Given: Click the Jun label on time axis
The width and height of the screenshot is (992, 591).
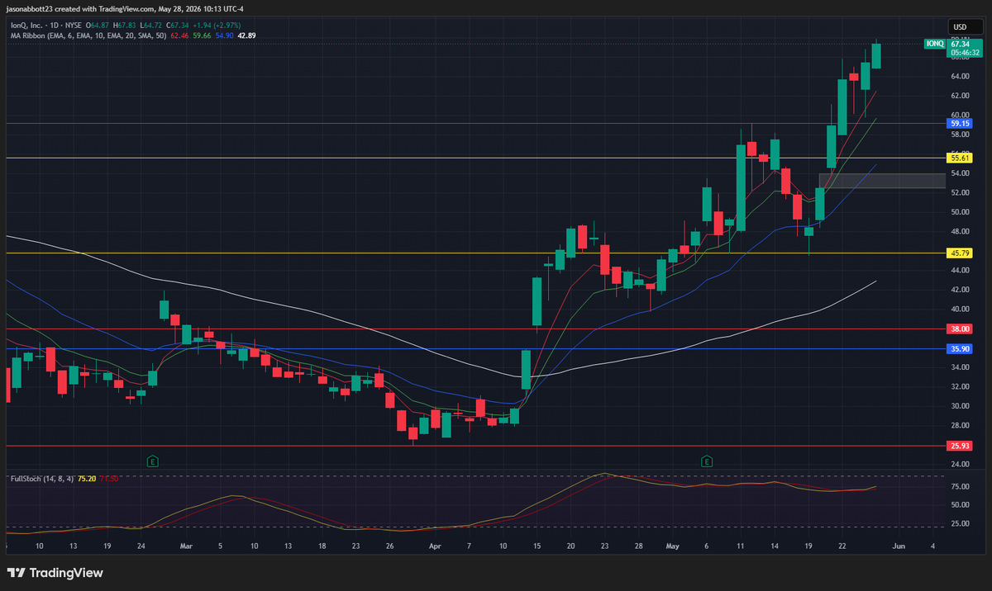Looking at the screenshot, I should pyautogui.click(x=899, y=546).
